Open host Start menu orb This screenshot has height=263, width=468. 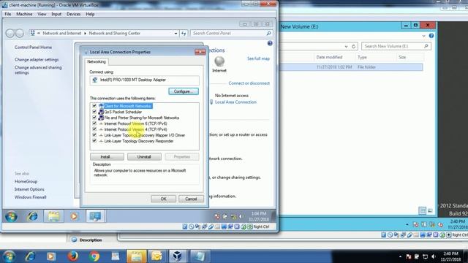click(x=9, y=256)
